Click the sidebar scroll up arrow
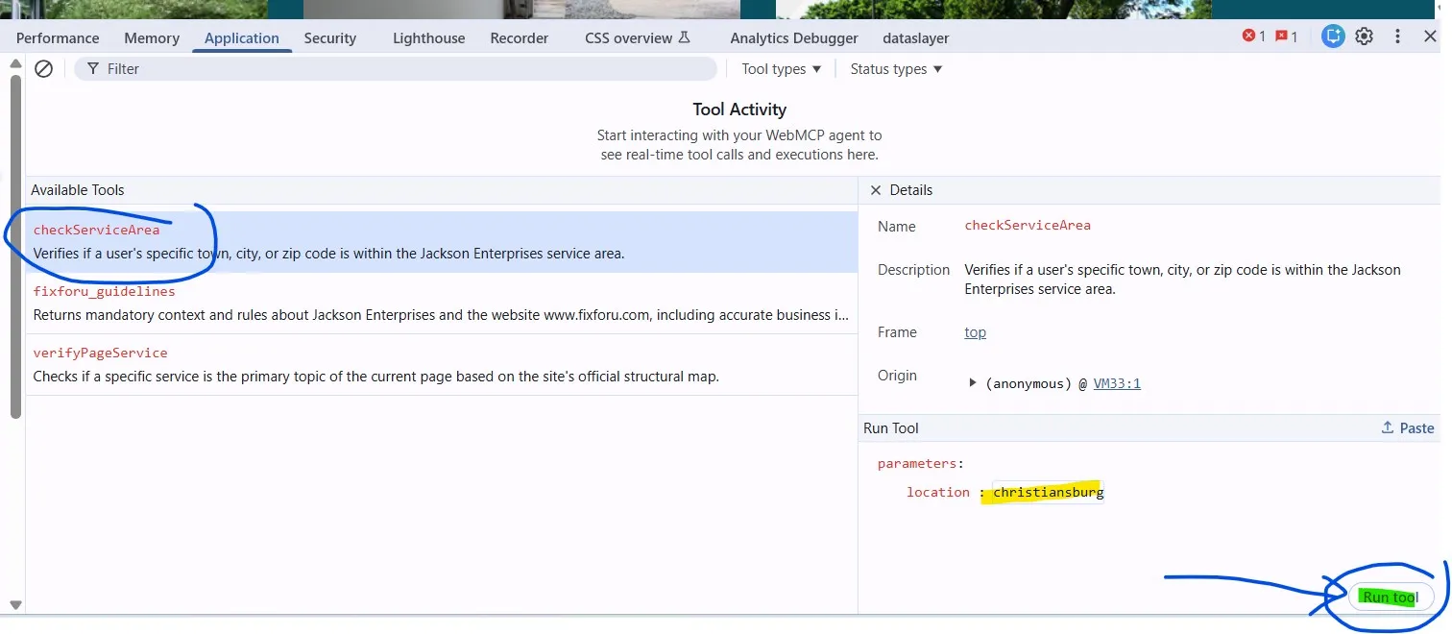This screenshot has height=634, width=1452. click(x=14, y=63)
